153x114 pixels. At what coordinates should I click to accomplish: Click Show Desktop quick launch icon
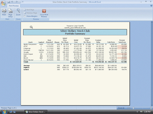11,112
